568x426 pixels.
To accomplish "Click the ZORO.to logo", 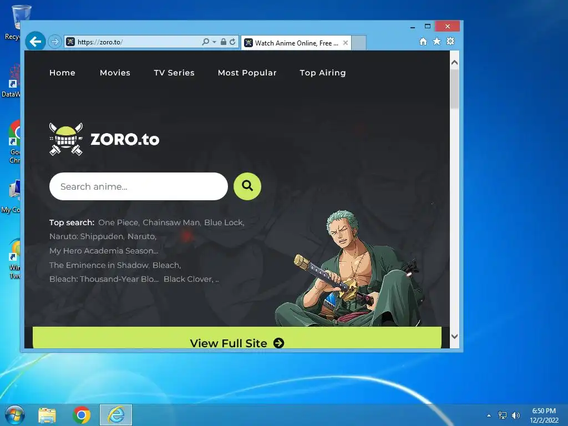I will pos(104,139).
